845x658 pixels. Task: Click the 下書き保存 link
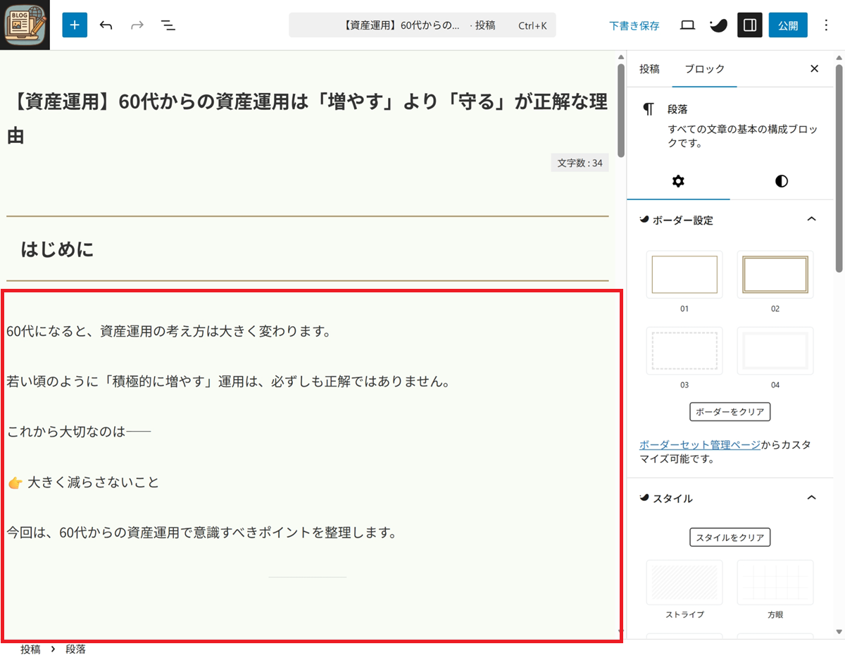pyautogui.click(x=634, y=25)
